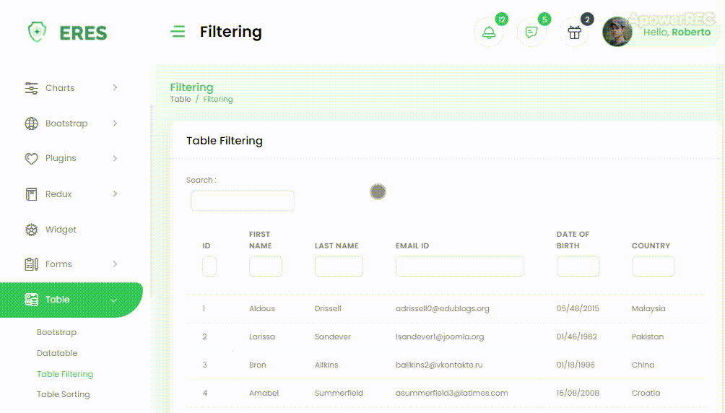The width and height of the screenshot is (725, 413).
Task: Open the Table Sorting submenu item
Action: (x=64, y=394)
